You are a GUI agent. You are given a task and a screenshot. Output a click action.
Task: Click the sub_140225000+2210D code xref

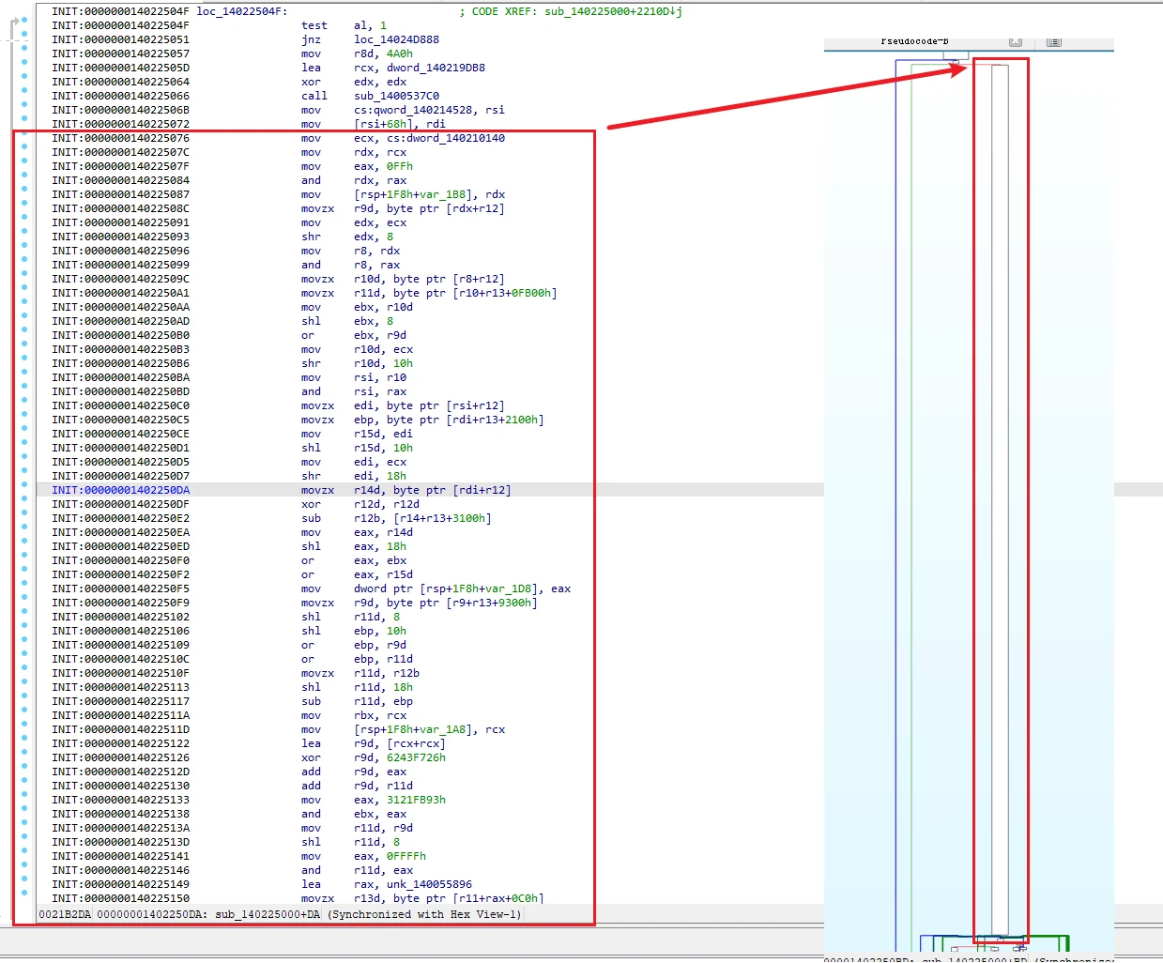[x=613, y=11]
